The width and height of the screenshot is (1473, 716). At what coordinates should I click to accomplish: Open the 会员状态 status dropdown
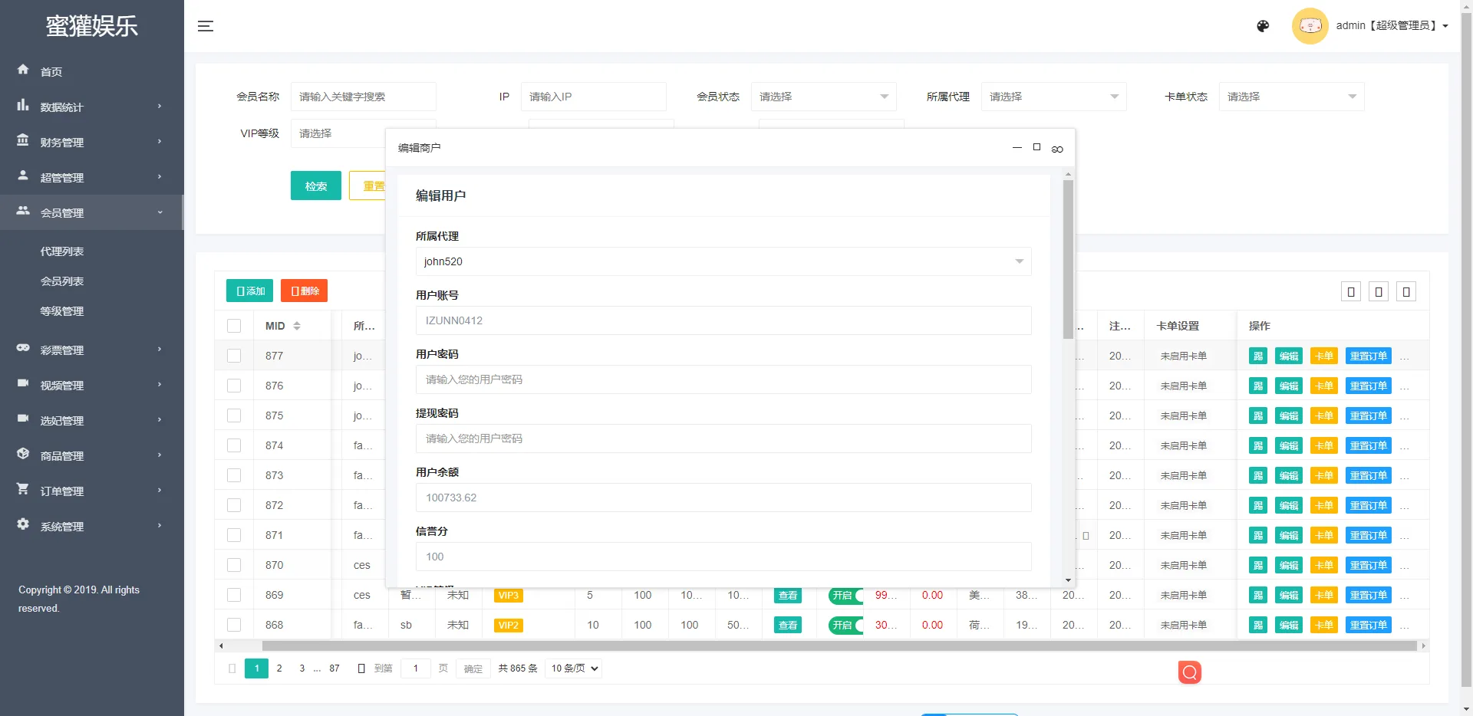point(823,97)
